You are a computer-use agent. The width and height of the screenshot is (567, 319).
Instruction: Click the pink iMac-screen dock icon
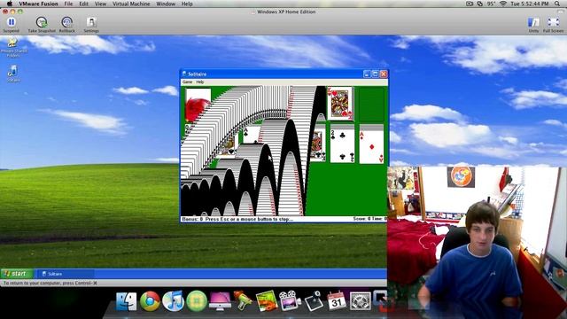point(220,301)
